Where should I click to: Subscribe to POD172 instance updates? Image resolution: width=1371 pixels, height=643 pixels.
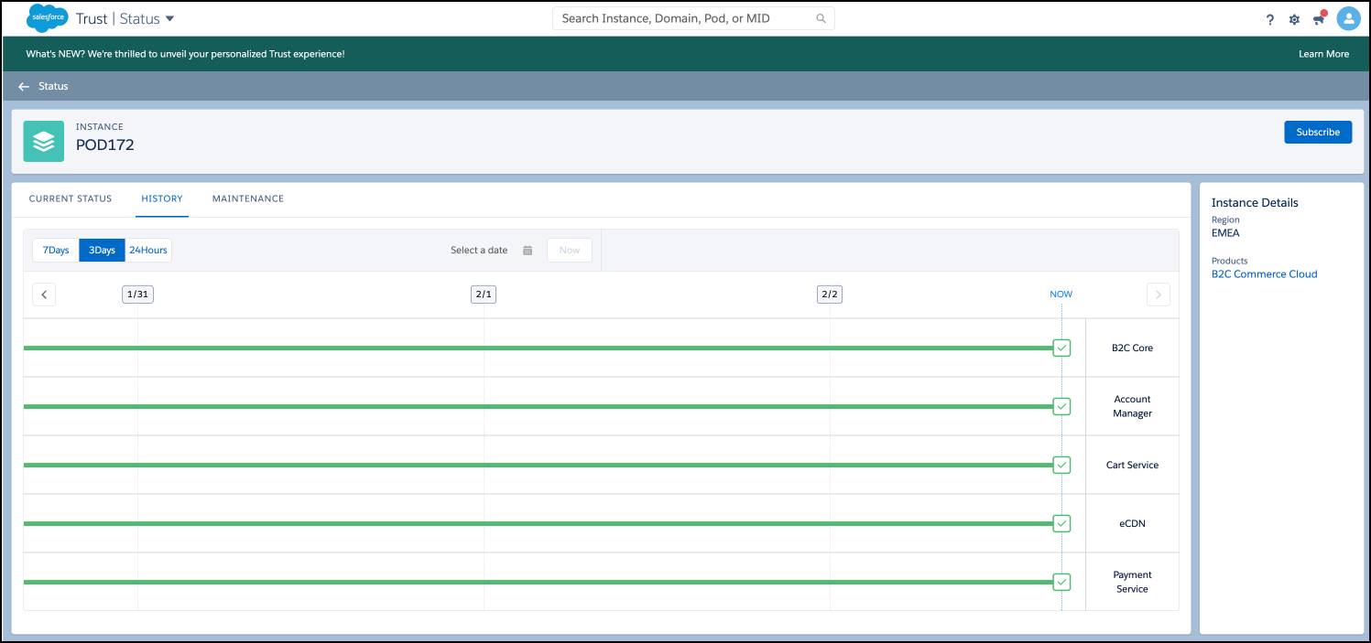1318,132
